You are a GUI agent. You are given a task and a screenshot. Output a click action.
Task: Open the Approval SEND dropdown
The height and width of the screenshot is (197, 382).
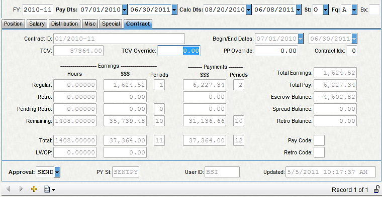click(x=57, y=172)
